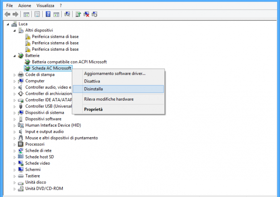Image resolution: width=280 pixels, height=197 pixels.
Task: Expand the Code di stampa branch
Action: 15,75
